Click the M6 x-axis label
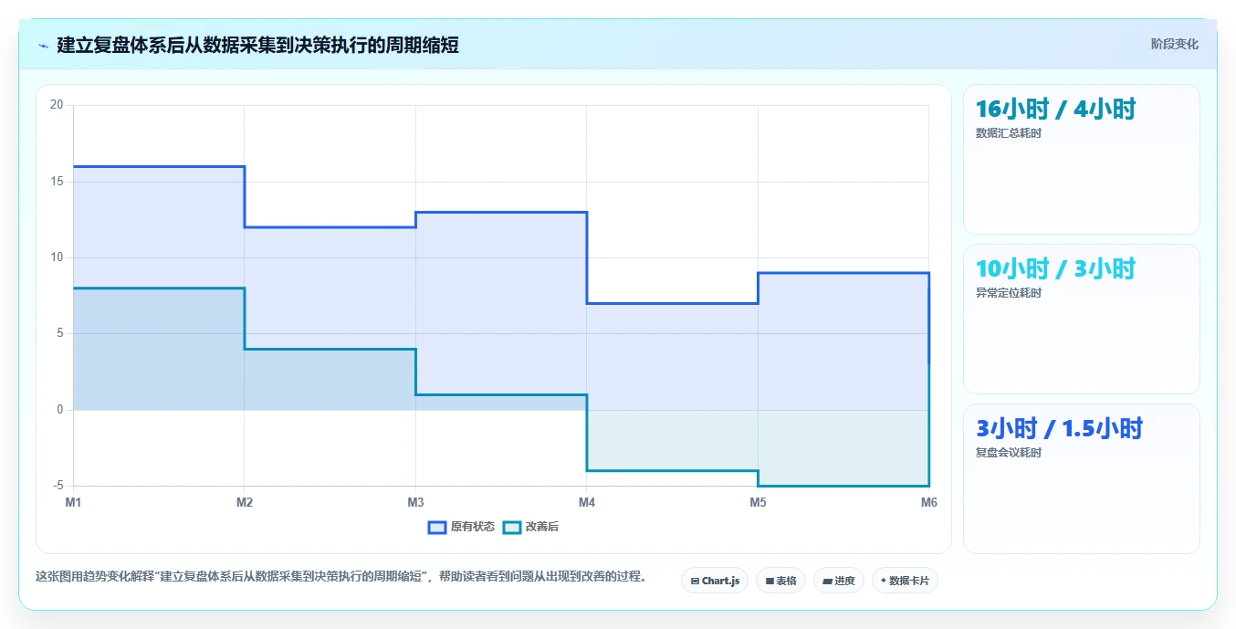The height and width of the screenshot is (629, 1236). [x=928, y=502]
